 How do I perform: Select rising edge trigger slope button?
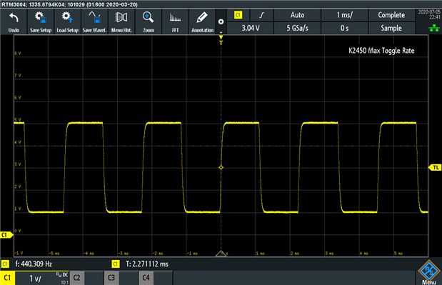[x=262, y=15]
